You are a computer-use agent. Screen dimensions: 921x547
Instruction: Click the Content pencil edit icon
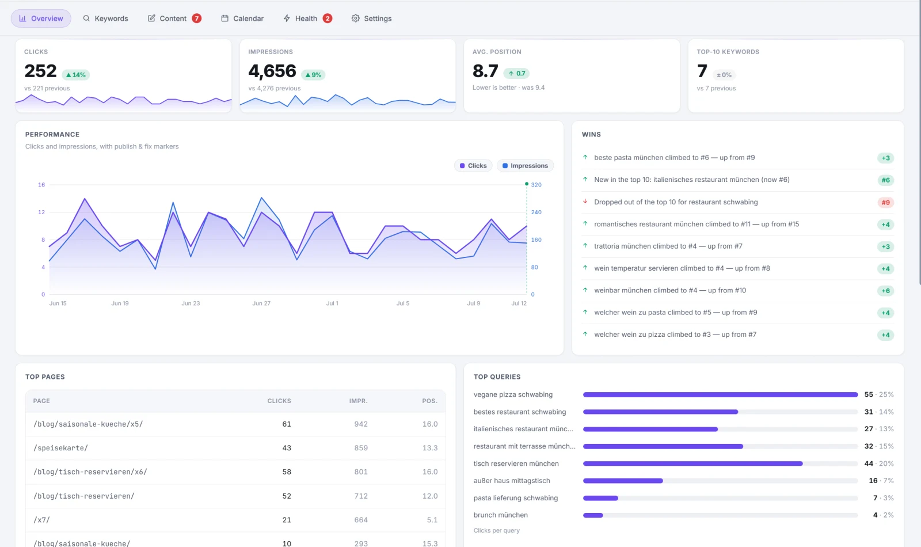point(151,18)
